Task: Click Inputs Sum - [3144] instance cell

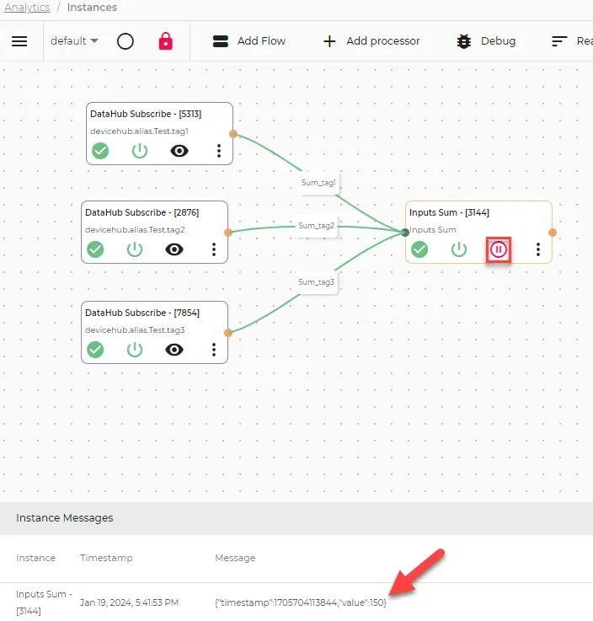Action: click(44, 602)
